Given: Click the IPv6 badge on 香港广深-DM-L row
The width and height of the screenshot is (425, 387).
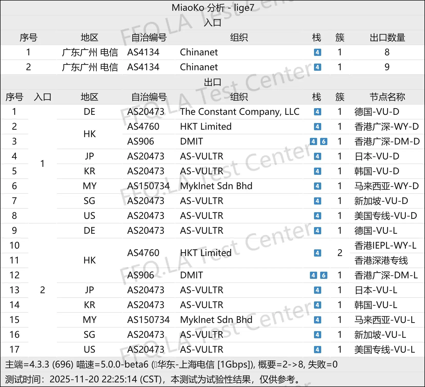Looking at the screenshot, I should 324,275.
